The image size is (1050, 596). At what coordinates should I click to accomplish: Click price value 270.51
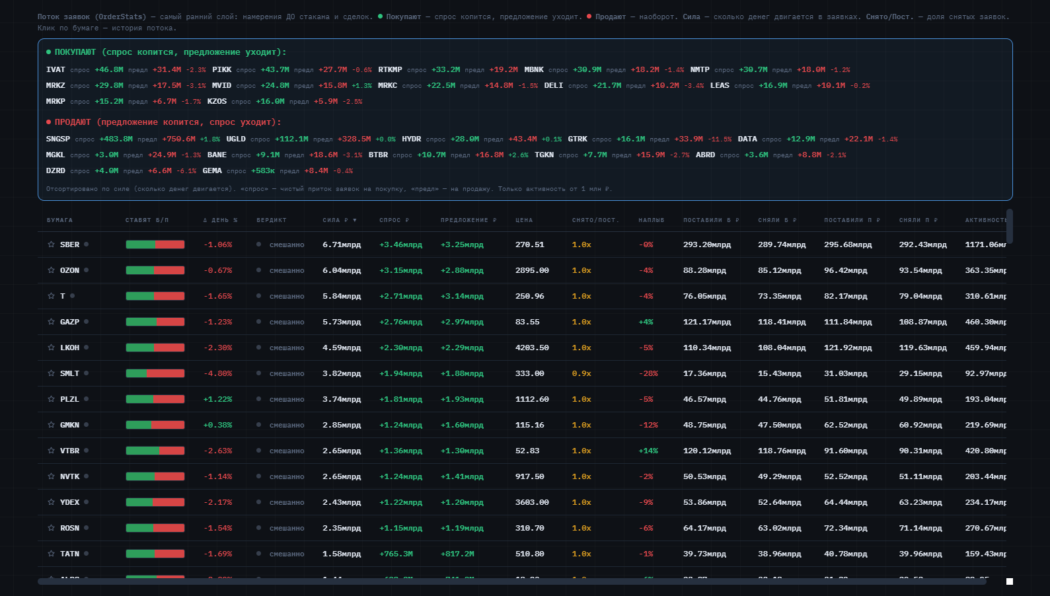530,244
